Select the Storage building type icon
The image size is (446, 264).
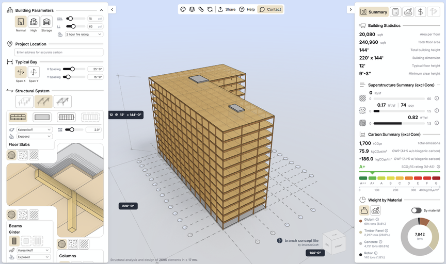click(x=46, y=22)
